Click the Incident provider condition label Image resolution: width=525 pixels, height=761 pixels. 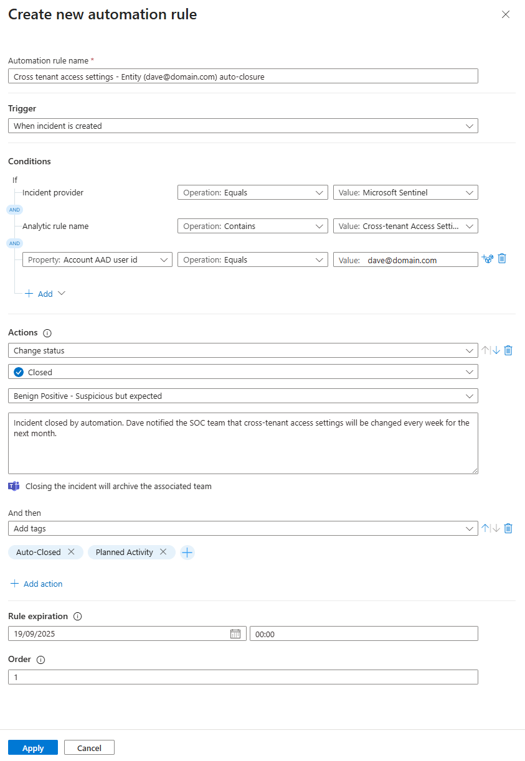pos(53,193)
